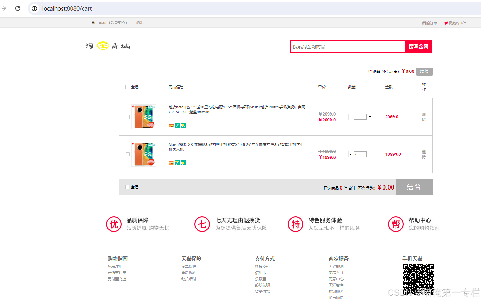
Task: Reload the page with browser refresh icon
Action: (x=18, y=8)
